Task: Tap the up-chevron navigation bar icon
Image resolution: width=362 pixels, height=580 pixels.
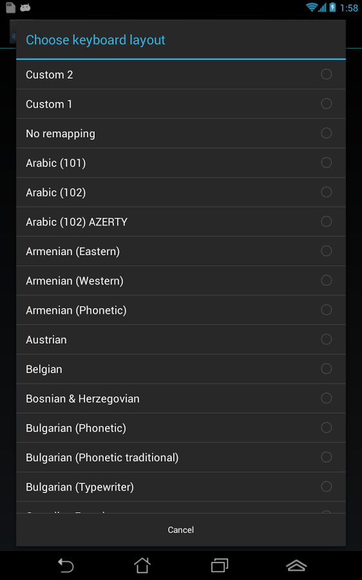Action: (296, 566)
